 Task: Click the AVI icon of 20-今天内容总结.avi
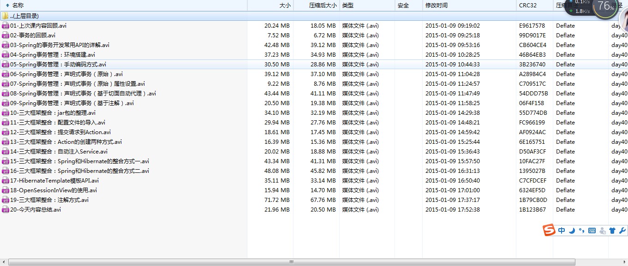(6, 210)
